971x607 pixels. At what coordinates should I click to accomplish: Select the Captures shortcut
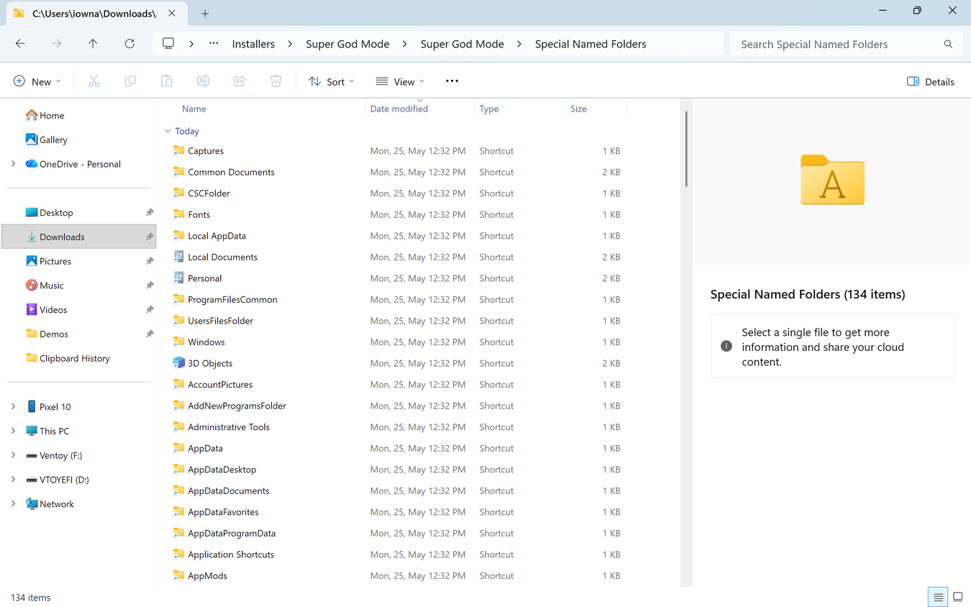pos(206,151)
